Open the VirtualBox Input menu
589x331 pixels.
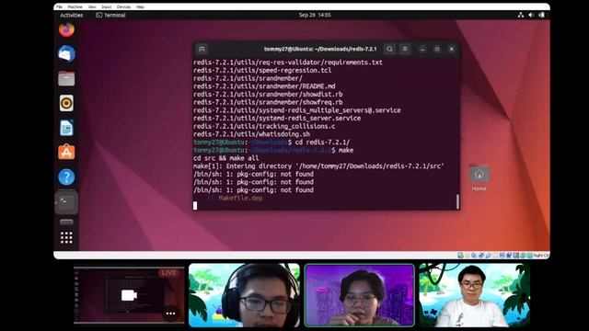[107, 6]
